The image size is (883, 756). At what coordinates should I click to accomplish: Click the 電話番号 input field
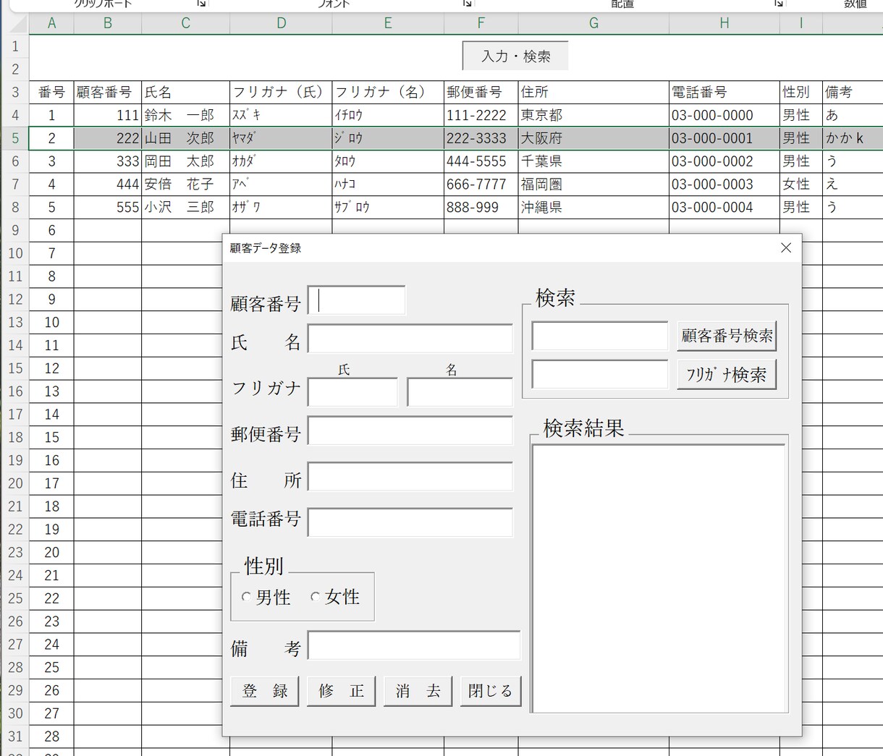tap(410, 522)
